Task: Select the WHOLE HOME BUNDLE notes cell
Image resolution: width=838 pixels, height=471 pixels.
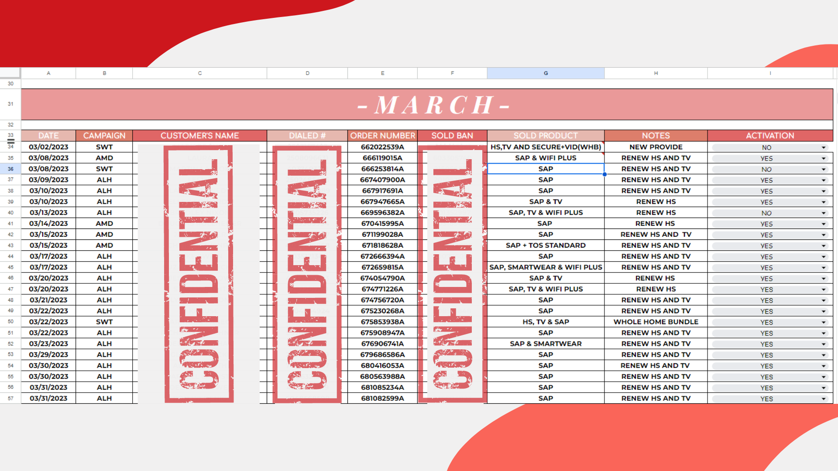Action: pos(656,322)
